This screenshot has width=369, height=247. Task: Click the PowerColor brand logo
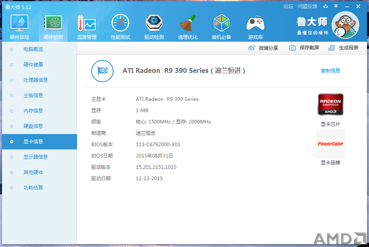pos(330,144)
